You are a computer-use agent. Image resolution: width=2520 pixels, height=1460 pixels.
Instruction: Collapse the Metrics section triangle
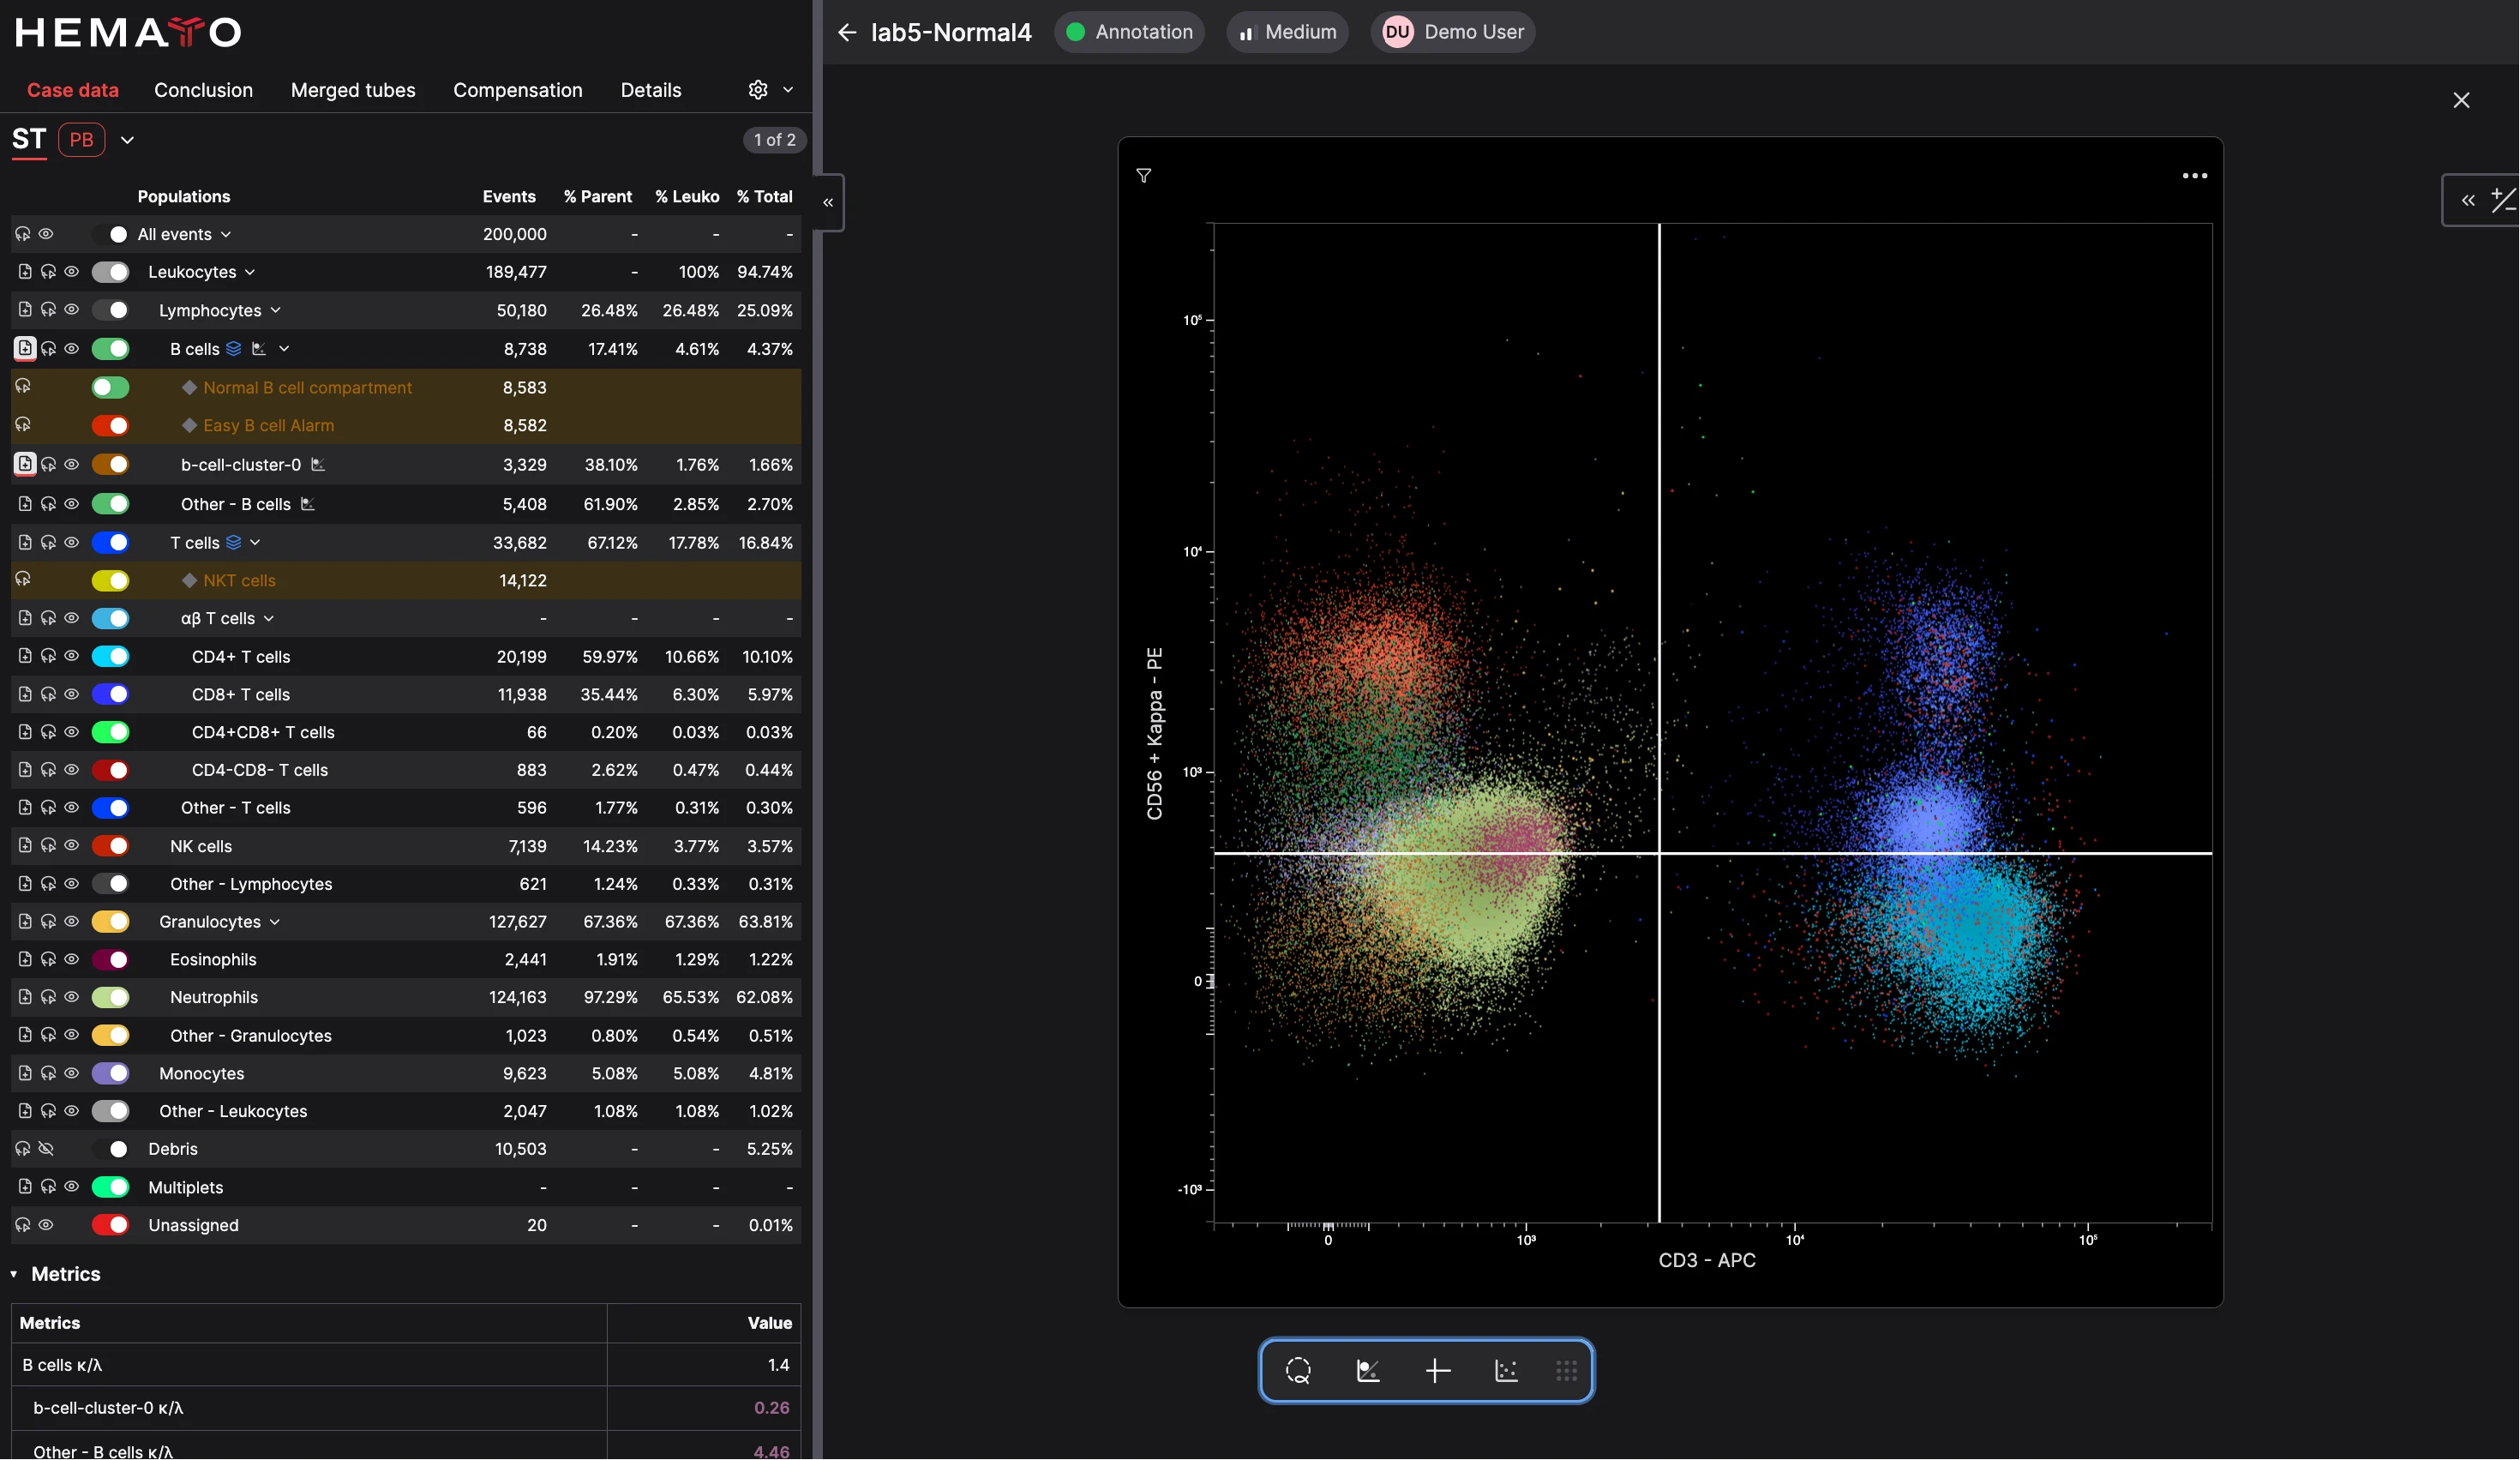(x=14, y=1274)
